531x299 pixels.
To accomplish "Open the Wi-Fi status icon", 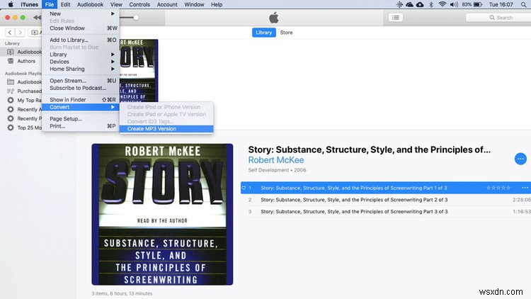I will 442,4.
